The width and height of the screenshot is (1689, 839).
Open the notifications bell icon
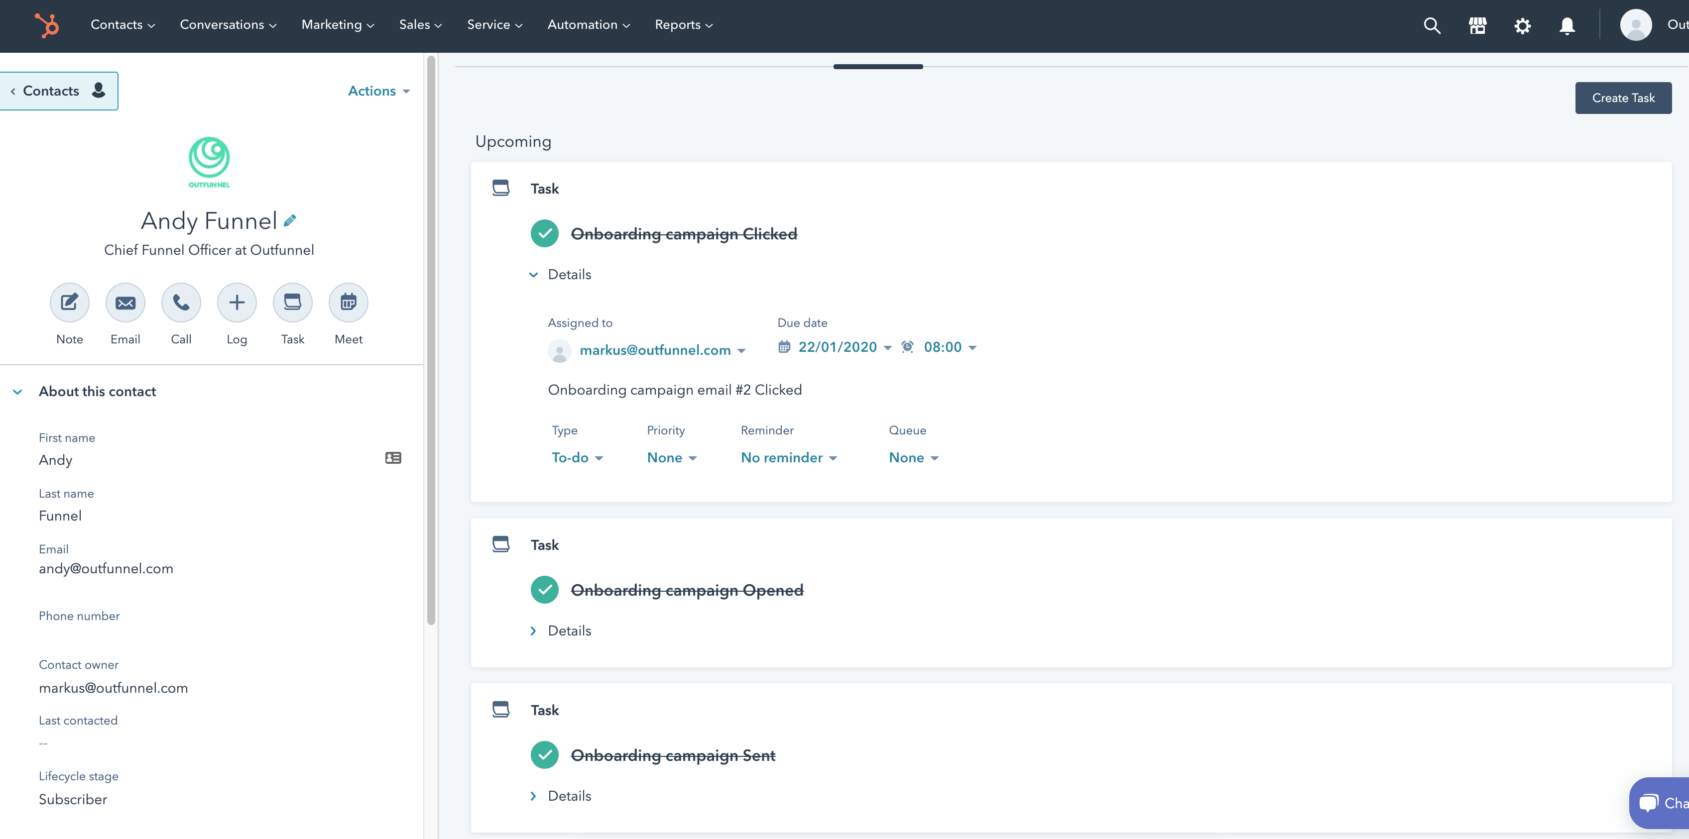click(x=1567, y=25)
